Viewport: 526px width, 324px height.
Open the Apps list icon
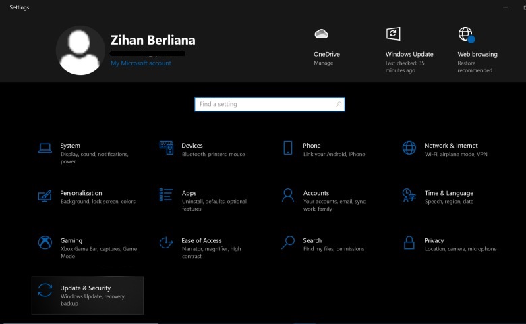tap(167, 194)
